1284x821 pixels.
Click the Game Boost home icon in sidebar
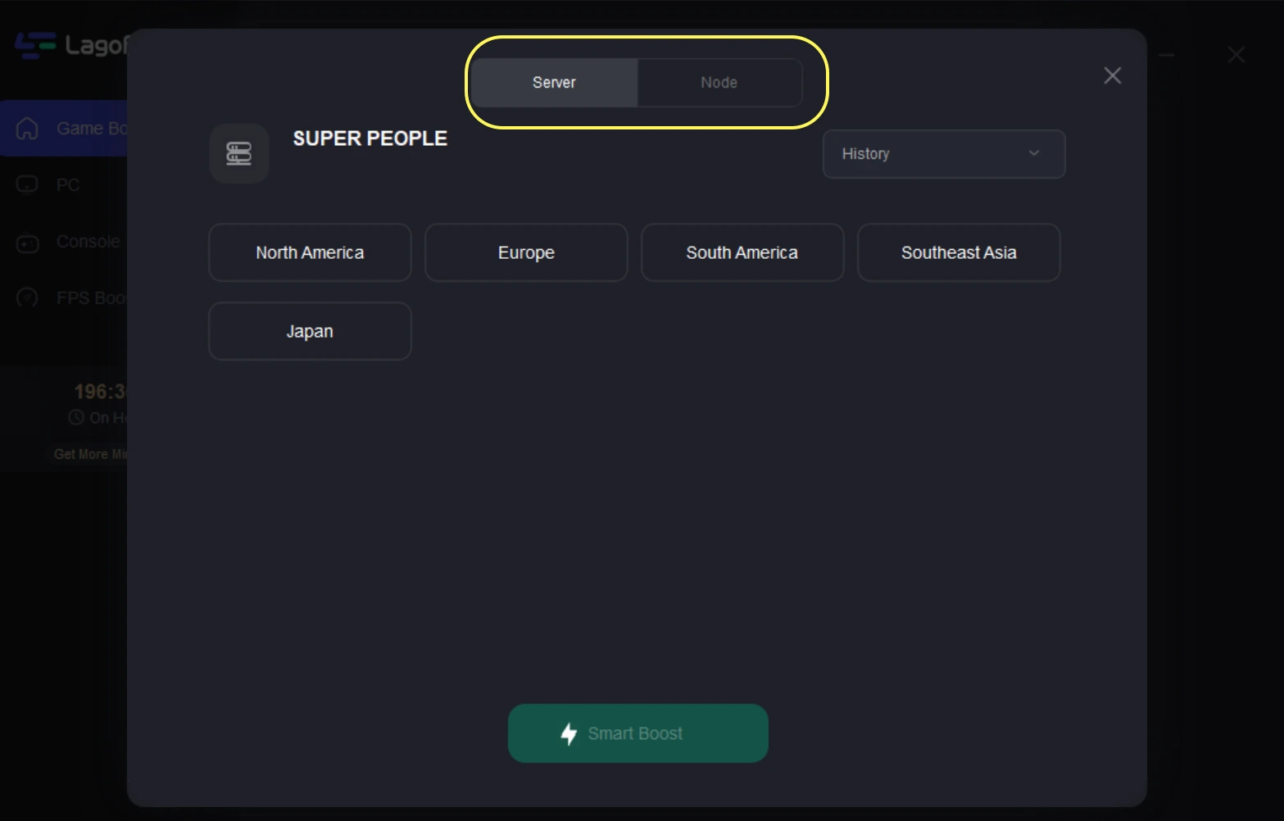pos(27,129)
